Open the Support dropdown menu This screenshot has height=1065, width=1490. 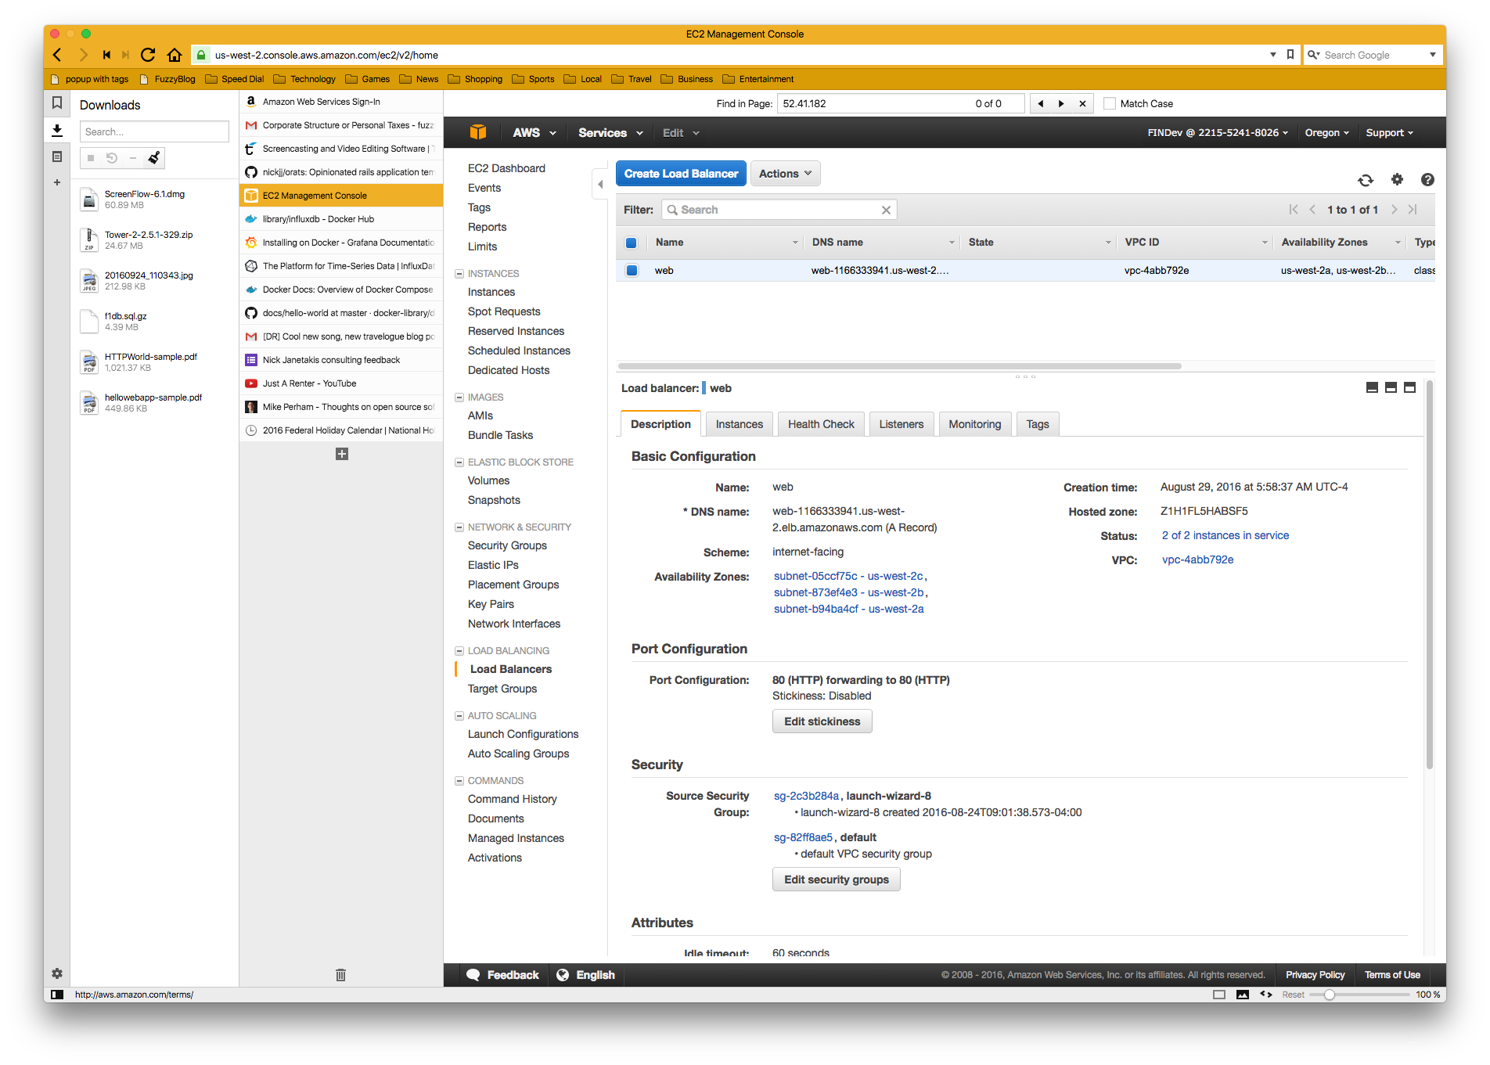pos(1390,133)
